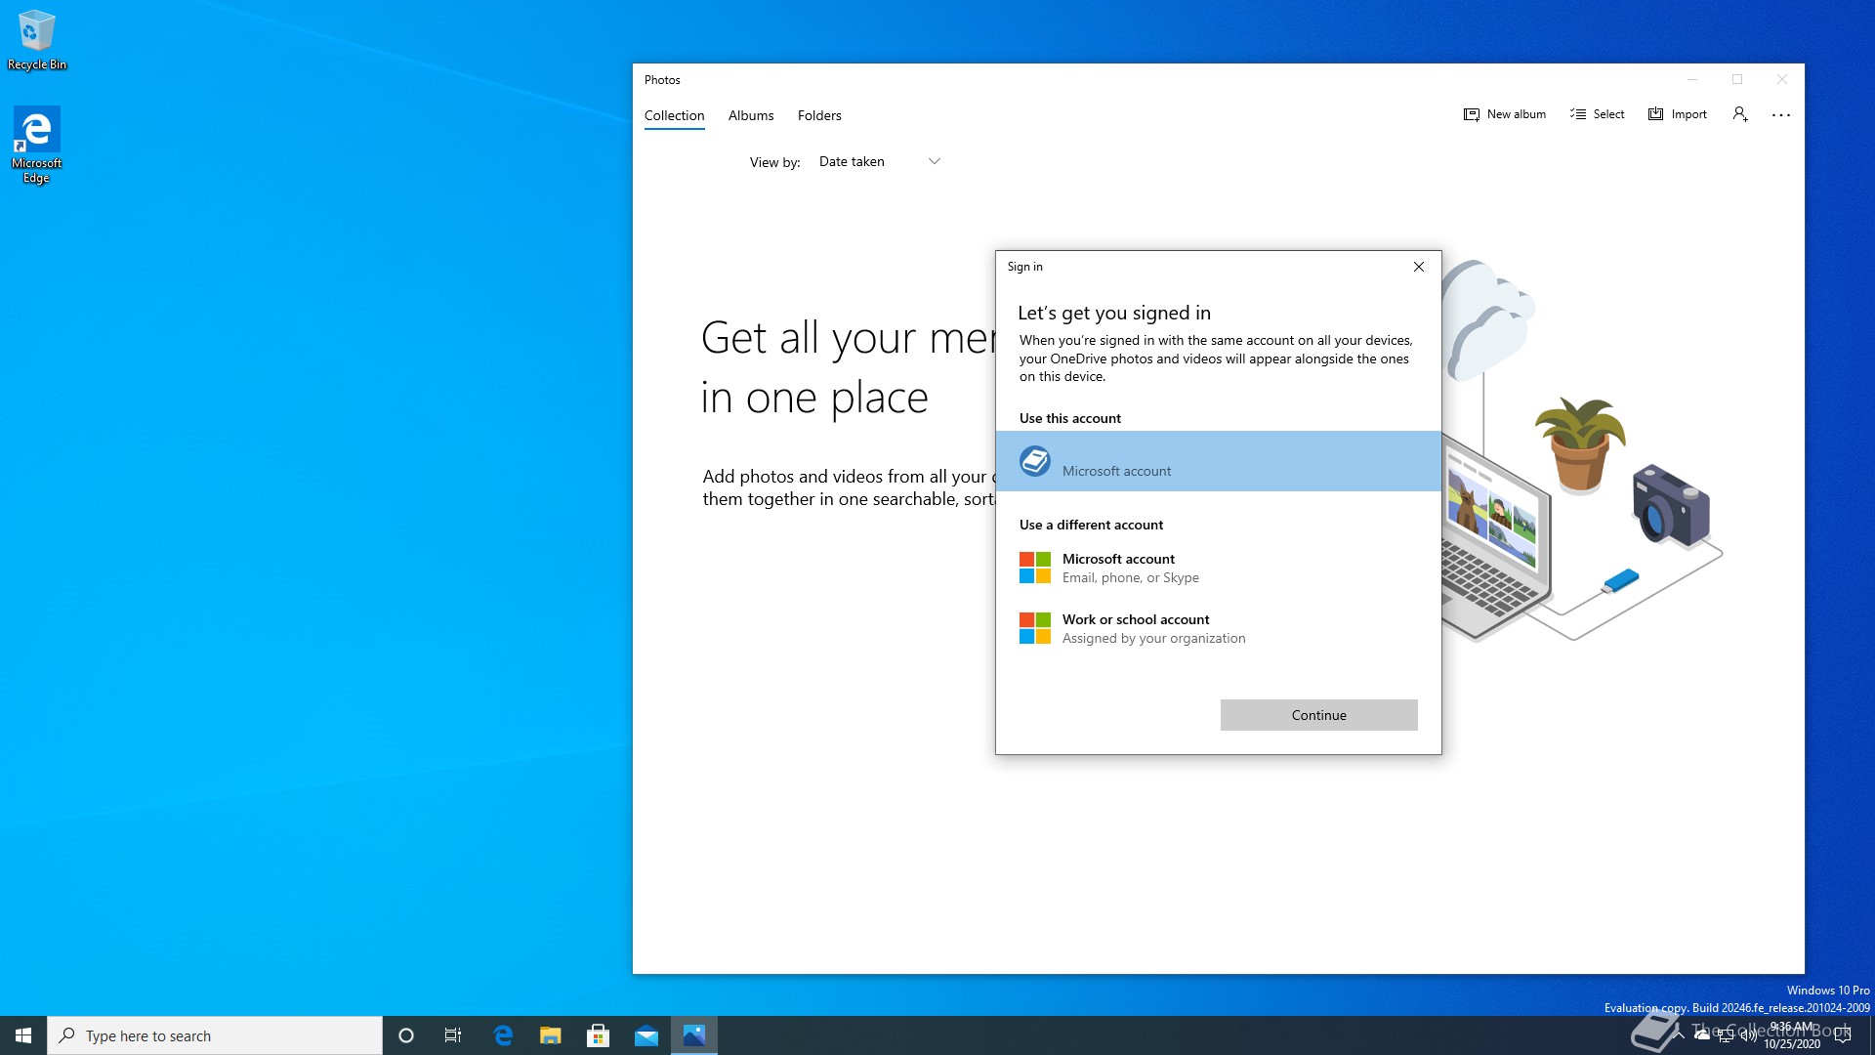
Task: Expand the View by Date taken dropdown
Action: click(879, 161)
